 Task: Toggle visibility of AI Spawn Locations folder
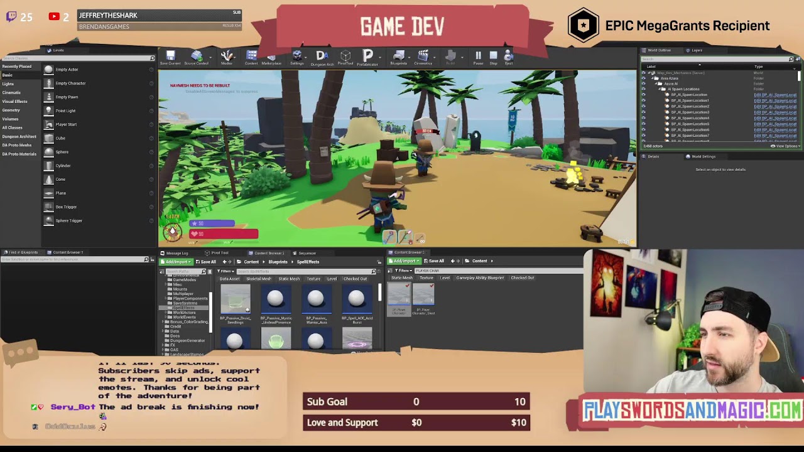[x=643, y=89]
